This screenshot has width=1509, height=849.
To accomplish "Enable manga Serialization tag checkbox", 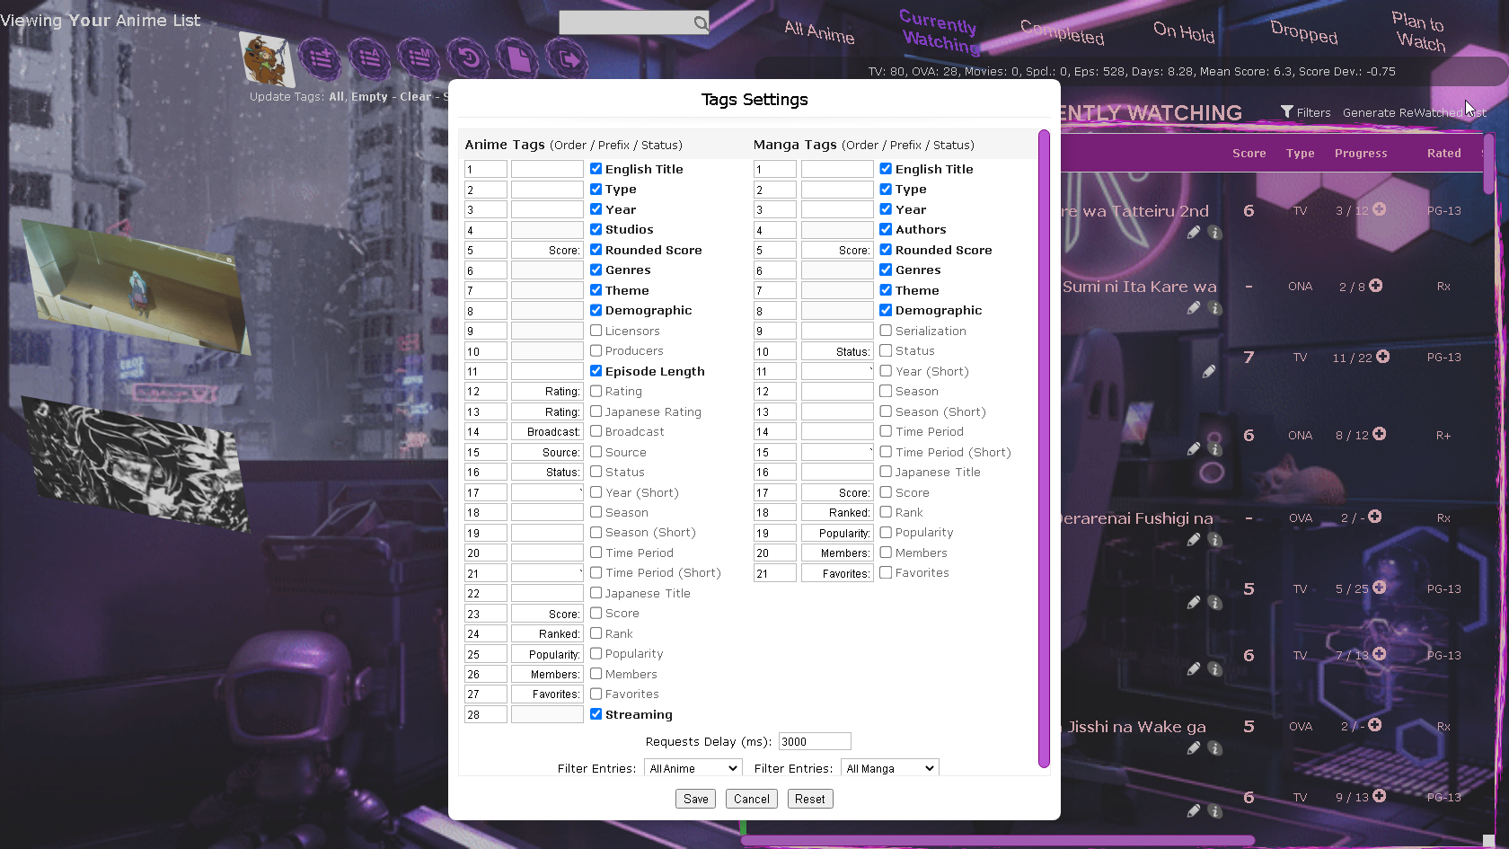I will (x=887, y=330).
